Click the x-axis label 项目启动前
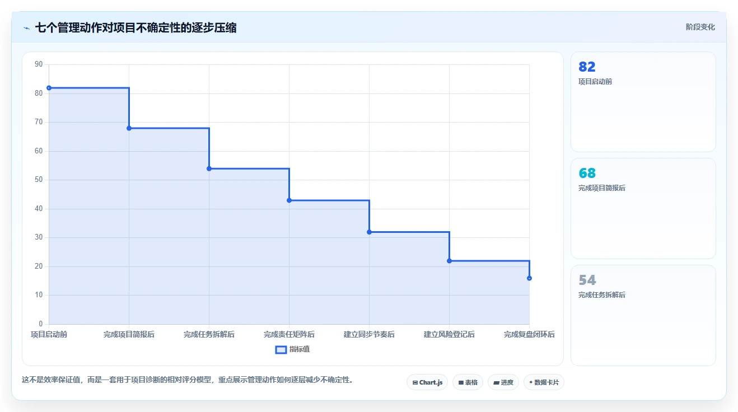This screenshot has width=738, height=412. click(x=49, y=334)
